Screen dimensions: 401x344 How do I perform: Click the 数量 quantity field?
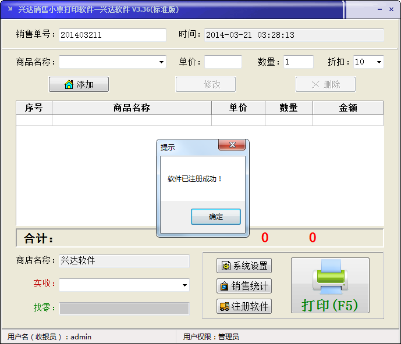click(298, 62)
